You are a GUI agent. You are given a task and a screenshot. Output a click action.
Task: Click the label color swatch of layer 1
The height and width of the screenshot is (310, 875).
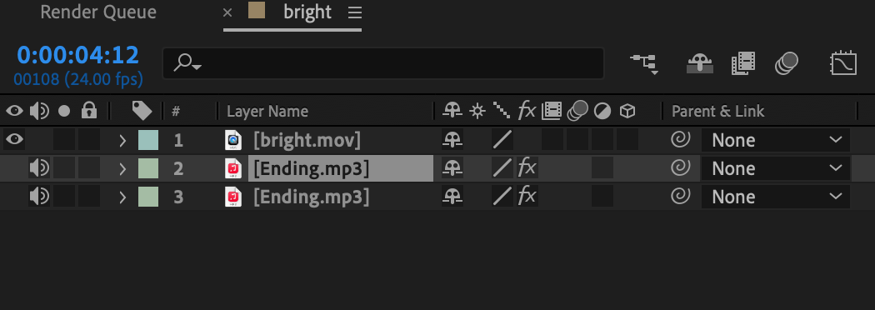(148, 140)
